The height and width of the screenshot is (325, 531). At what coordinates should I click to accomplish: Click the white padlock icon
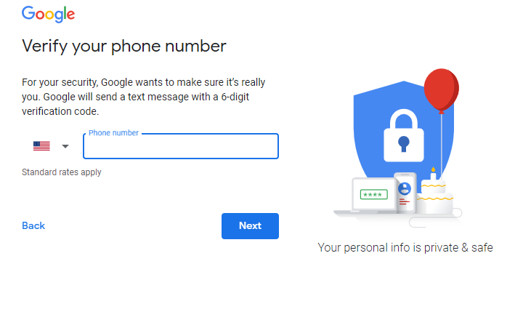pyautogui.click(x=404, y=135)
